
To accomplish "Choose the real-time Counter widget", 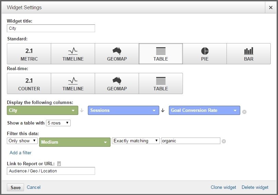I will pos(29,84).
